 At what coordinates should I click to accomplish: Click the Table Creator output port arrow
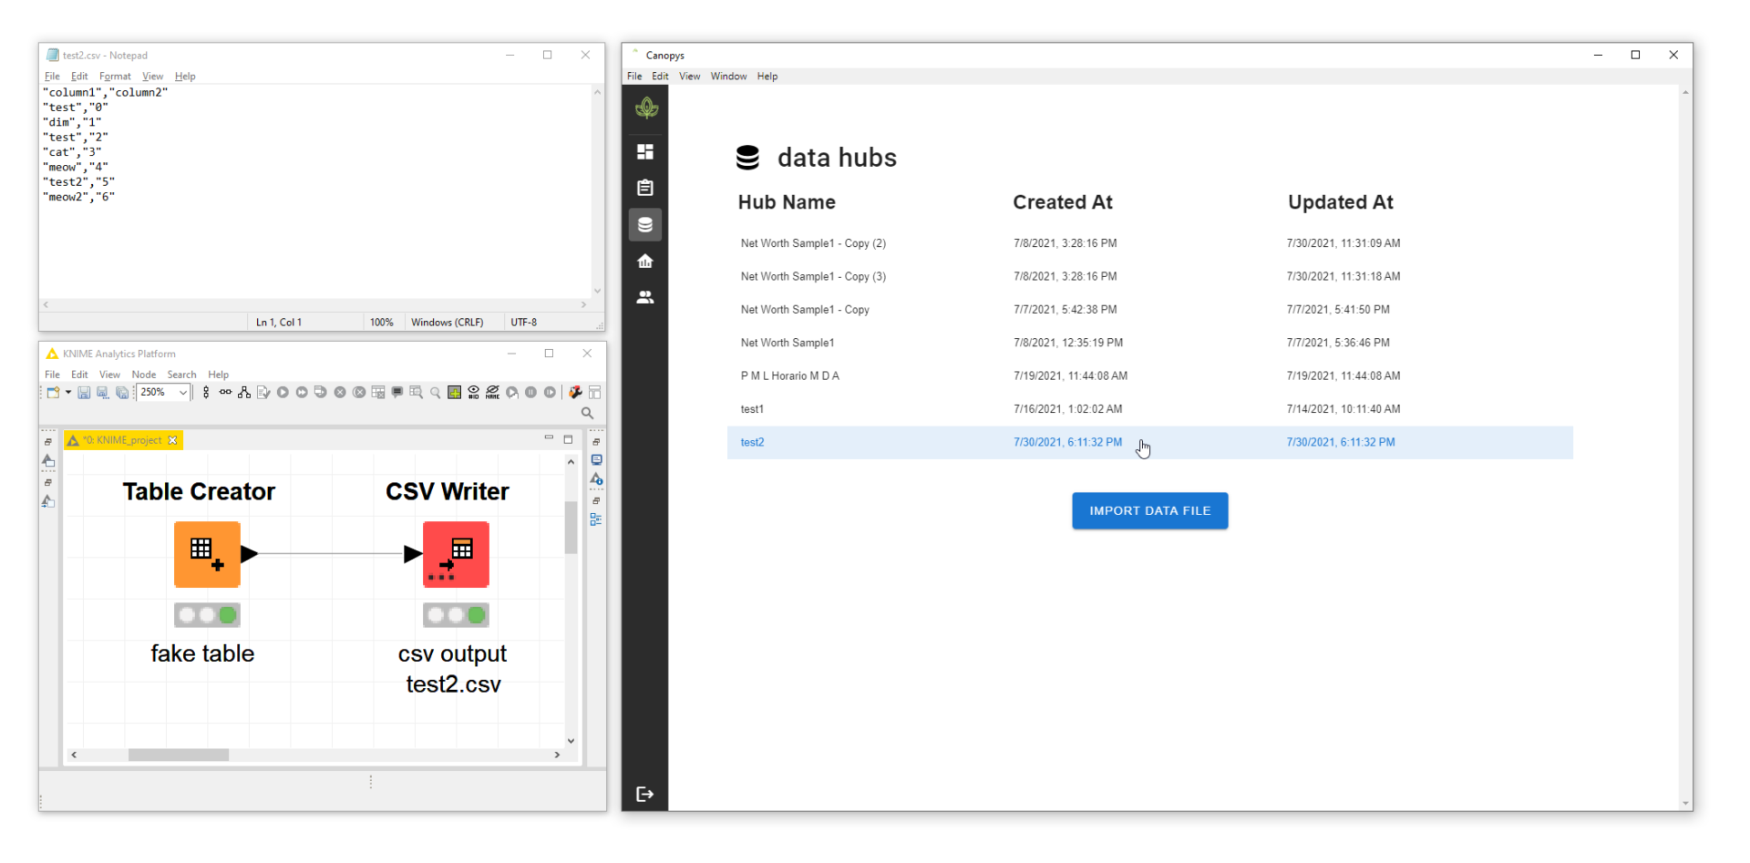pyautogui.click(x=250, y=554)
